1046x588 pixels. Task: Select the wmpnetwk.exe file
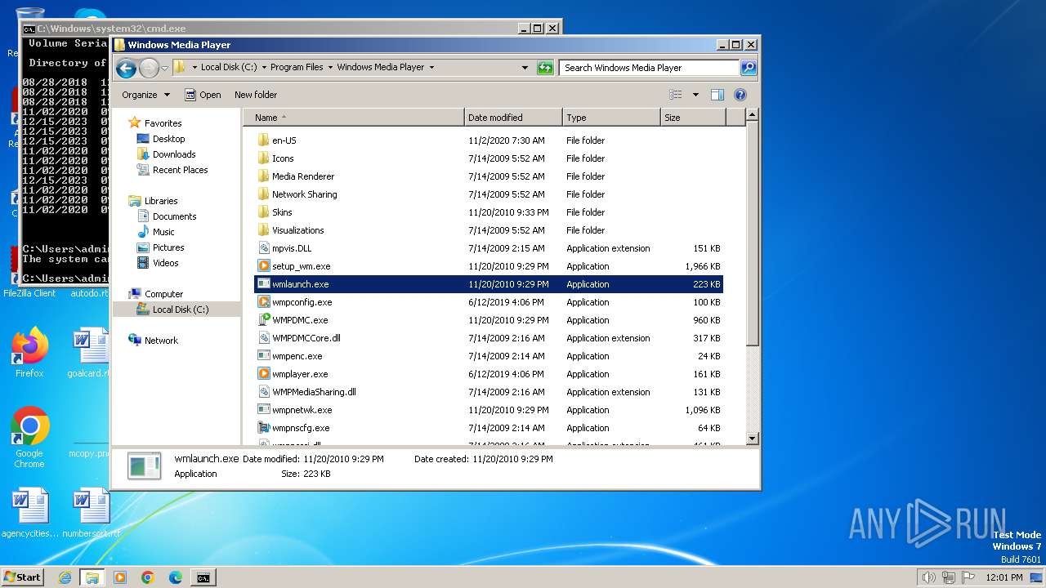[x=302, y=410]
